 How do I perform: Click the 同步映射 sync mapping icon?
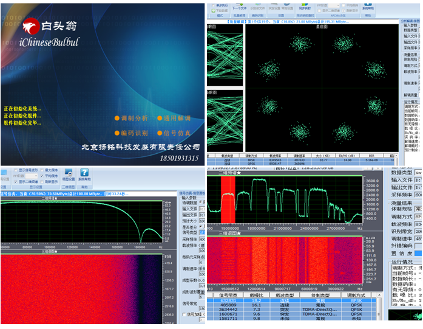[x=305, y=5]
